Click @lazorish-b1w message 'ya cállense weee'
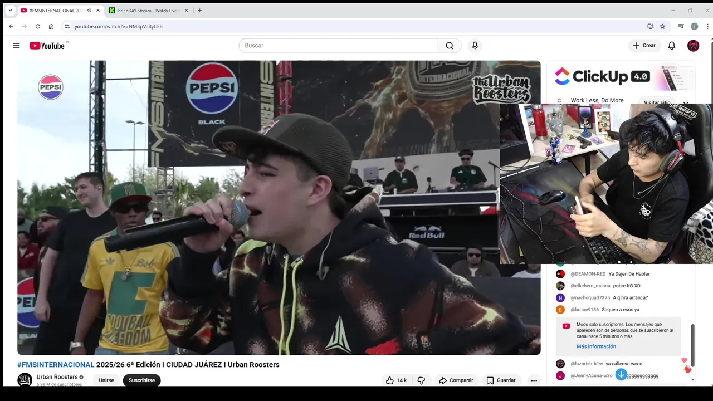The width and height of the screenshot is (713, 401). (624, 364)
